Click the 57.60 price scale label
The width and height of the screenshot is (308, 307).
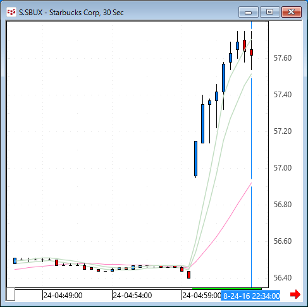[283, 58]
